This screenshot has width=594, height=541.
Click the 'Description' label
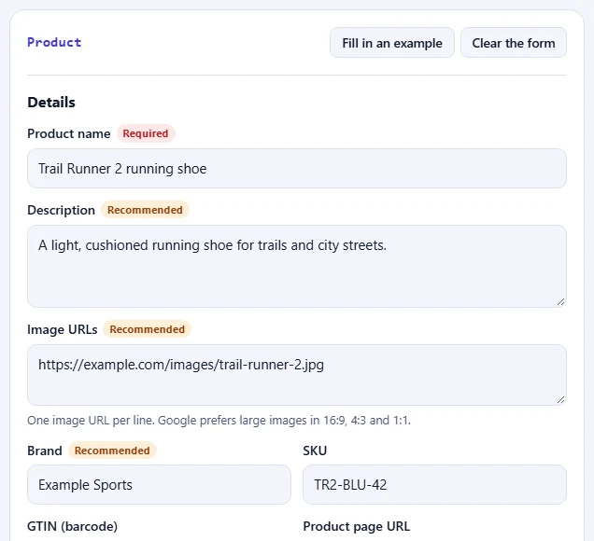[61, 211]
